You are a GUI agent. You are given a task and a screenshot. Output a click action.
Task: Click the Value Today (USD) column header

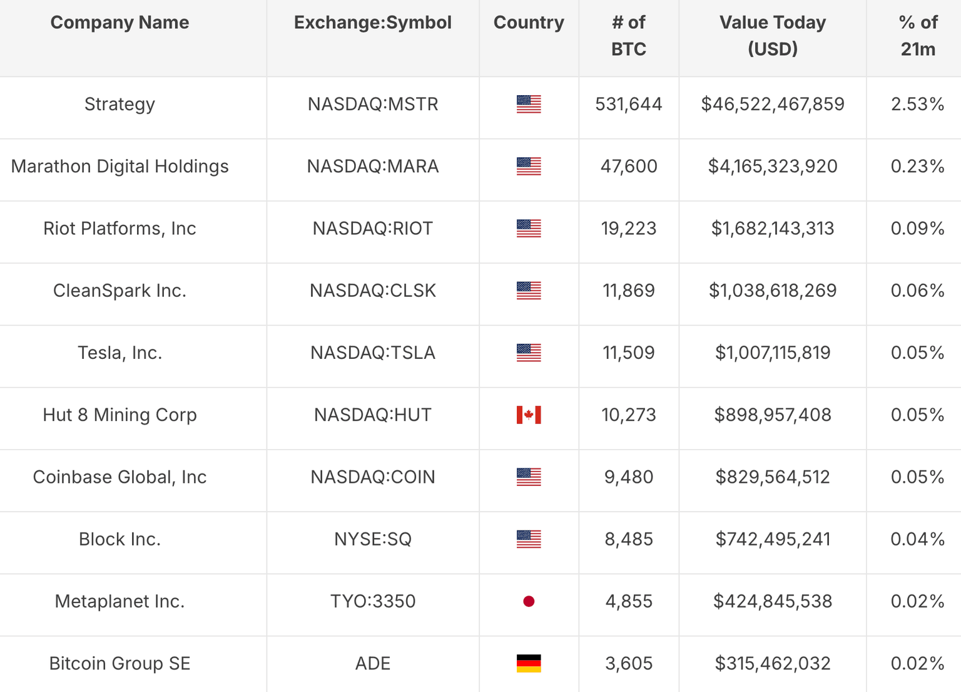tap(772, 36)
